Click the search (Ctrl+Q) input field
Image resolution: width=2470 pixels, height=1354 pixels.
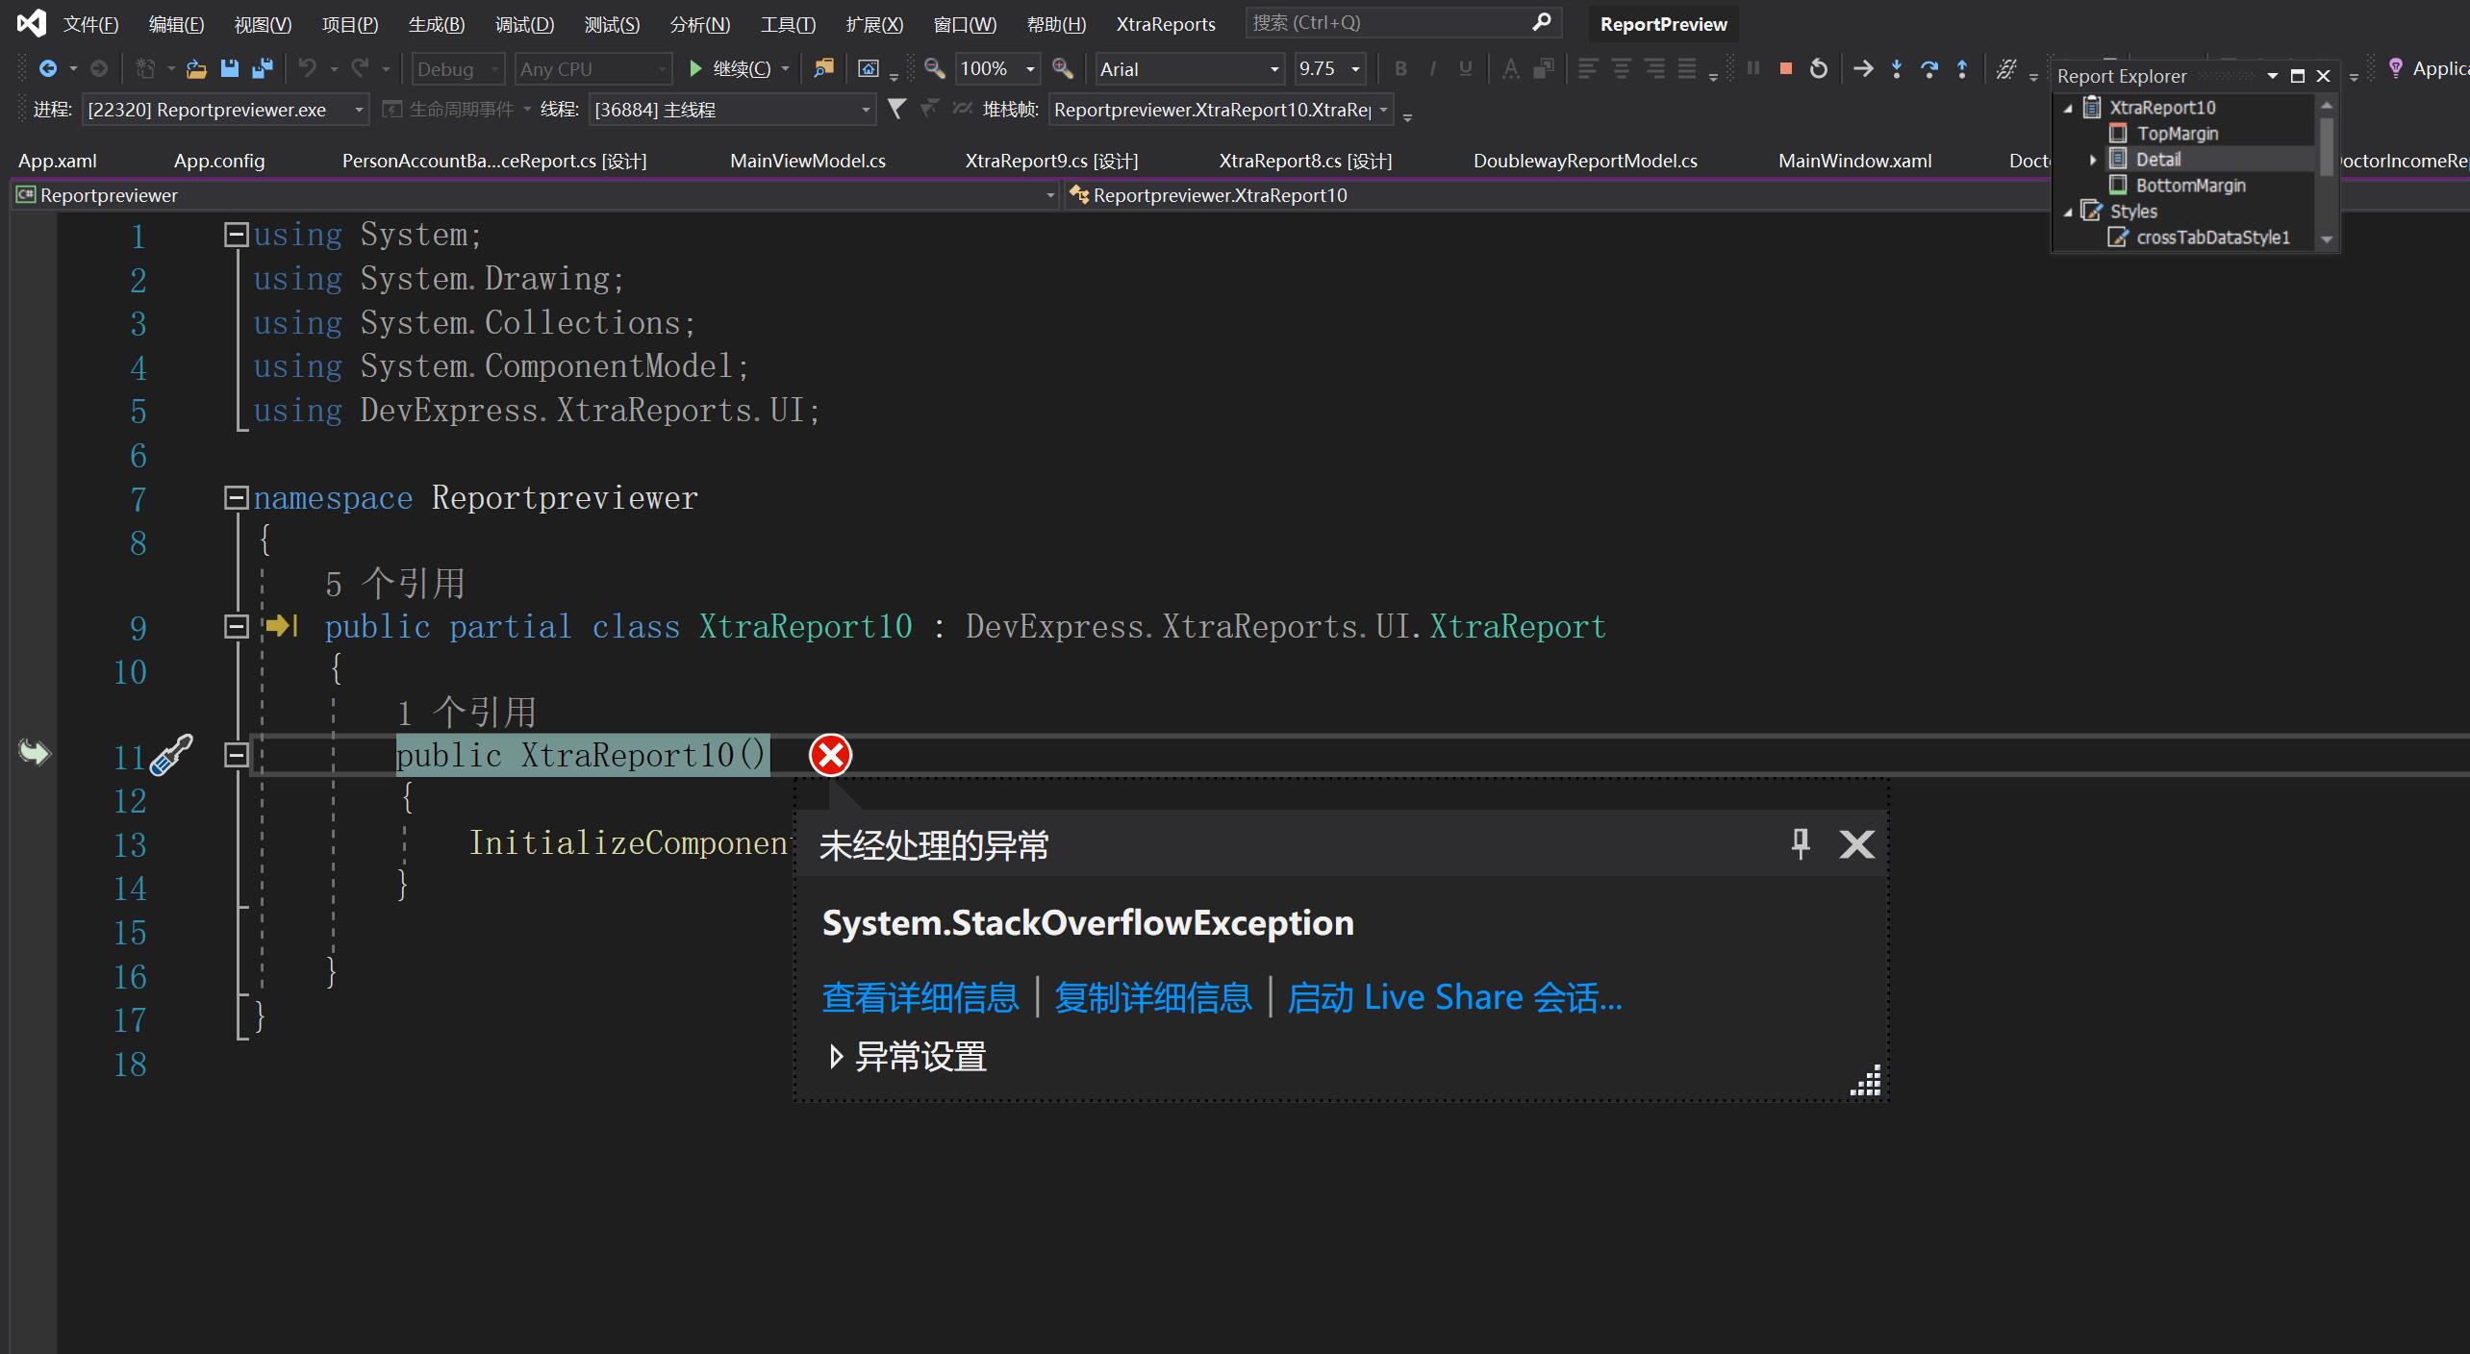(1403, 22)
